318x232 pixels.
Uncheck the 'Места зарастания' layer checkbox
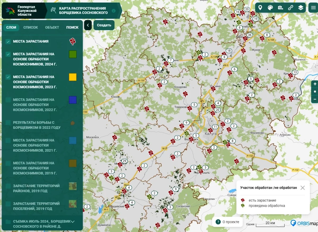pyautogui.click(x=8, y=41)
